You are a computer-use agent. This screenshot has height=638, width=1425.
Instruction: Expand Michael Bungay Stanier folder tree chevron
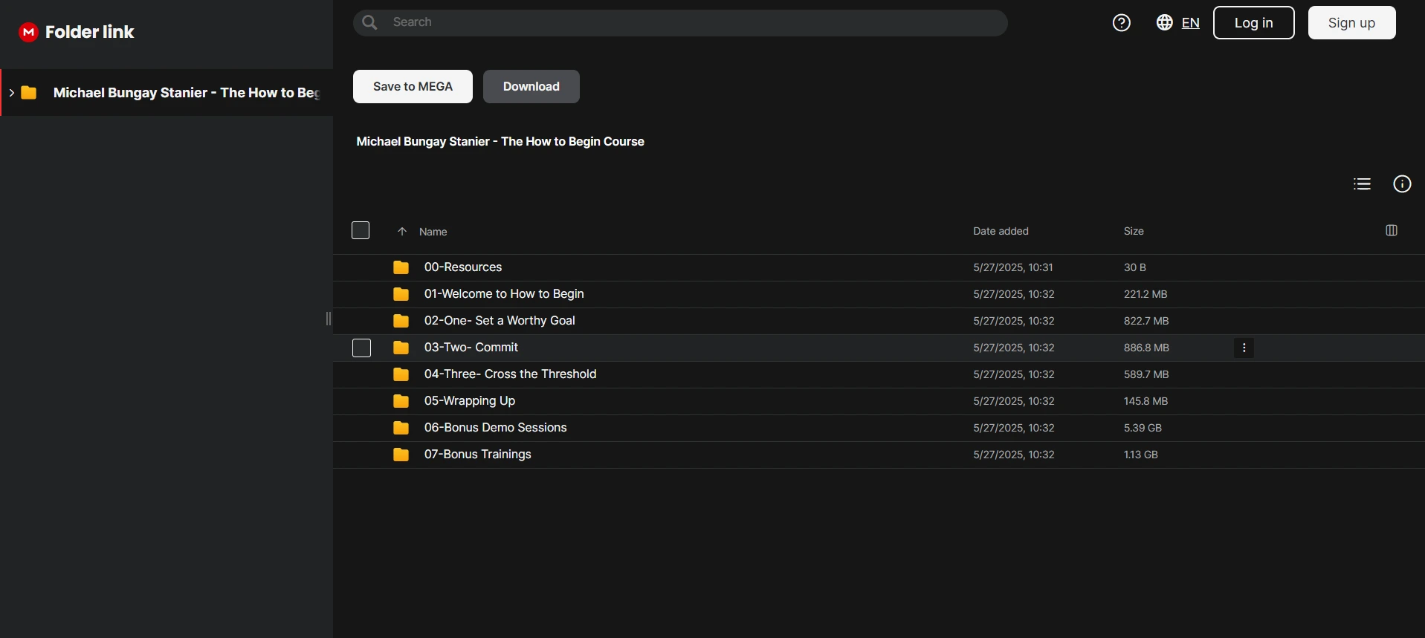click(12, 93)
